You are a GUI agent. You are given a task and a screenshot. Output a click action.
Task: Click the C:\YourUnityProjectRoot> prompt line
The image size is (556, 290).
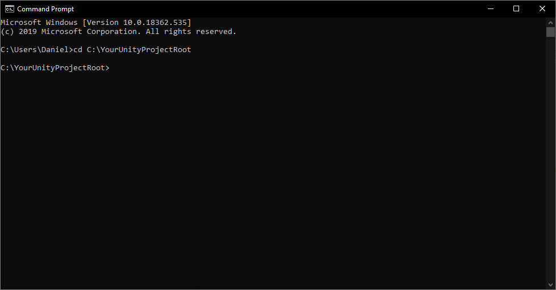pos(55,67)
